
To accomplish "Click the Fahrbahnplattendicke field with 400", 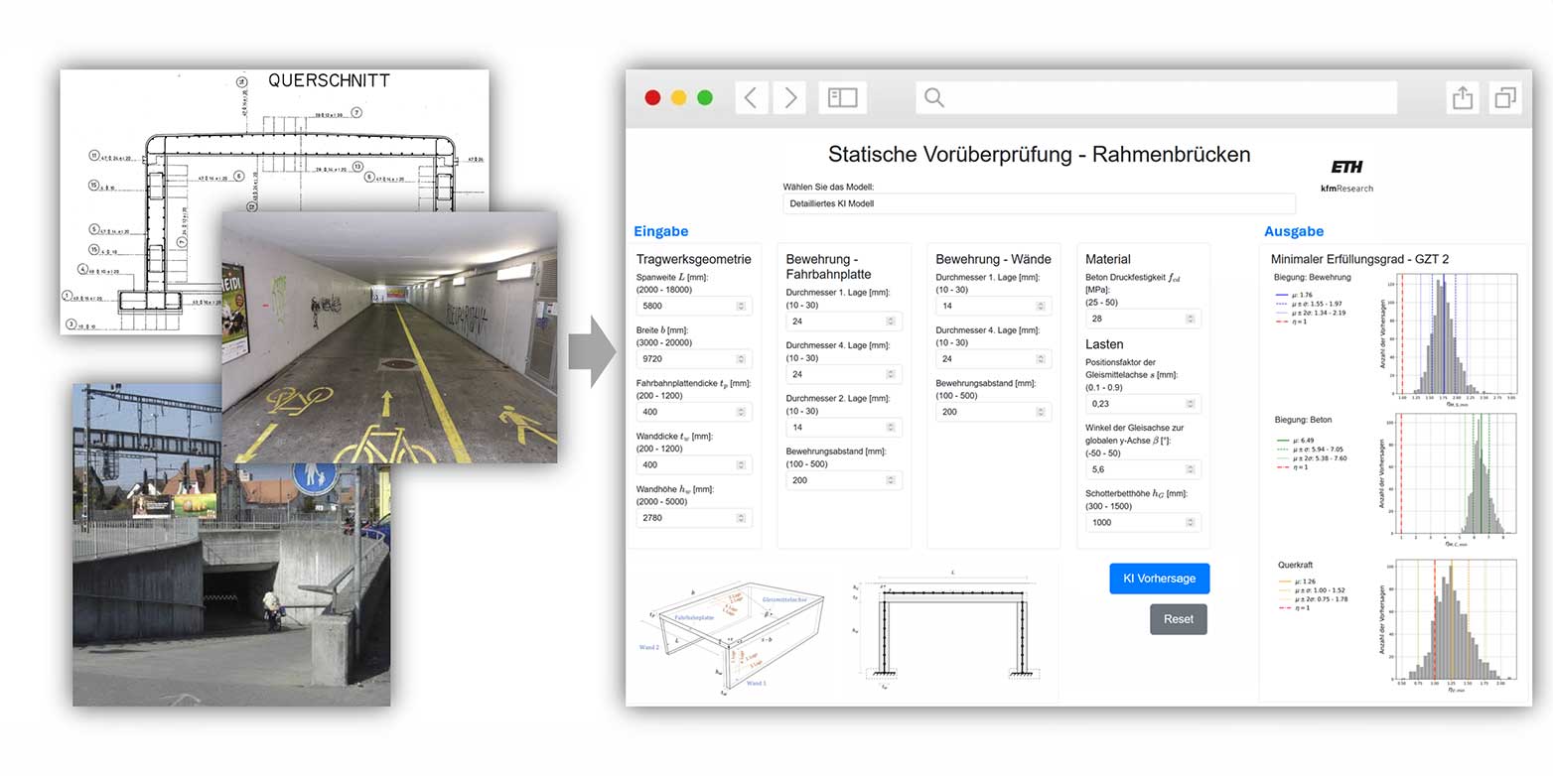I will coord(694,412).
